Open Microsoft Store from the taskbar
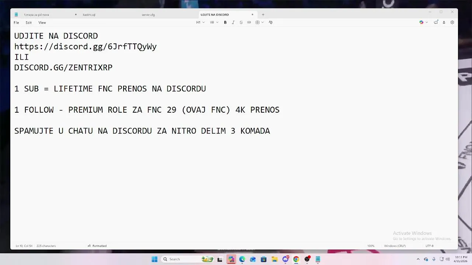The height and width of the screenshot is (265, 472). point(264,259)
